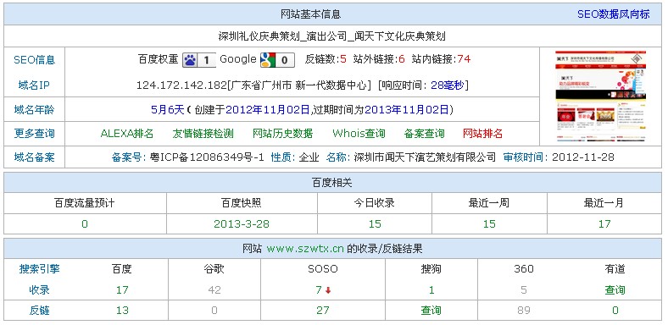Screen dimensions: 668x325
Task: Click the domain age 5月6天
Action: 168,110
